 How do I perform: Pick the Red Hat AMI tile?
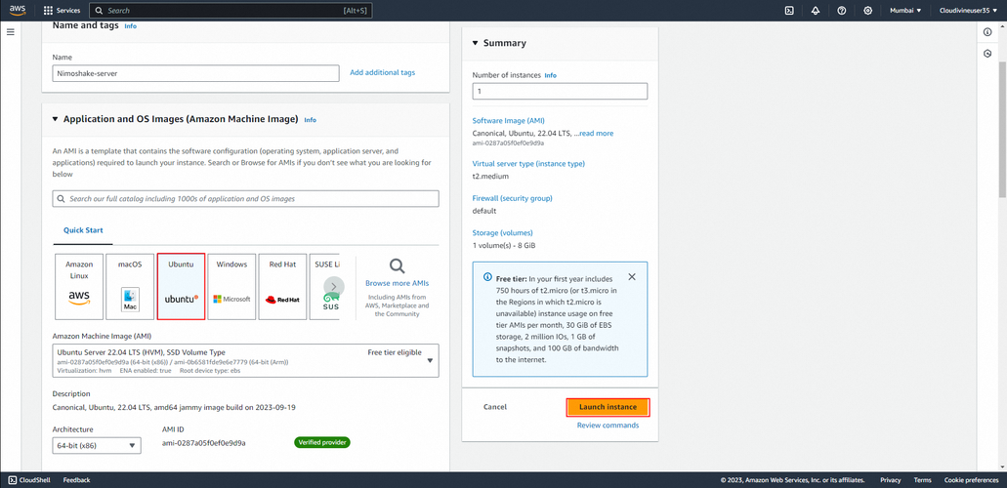pos(282,286)
